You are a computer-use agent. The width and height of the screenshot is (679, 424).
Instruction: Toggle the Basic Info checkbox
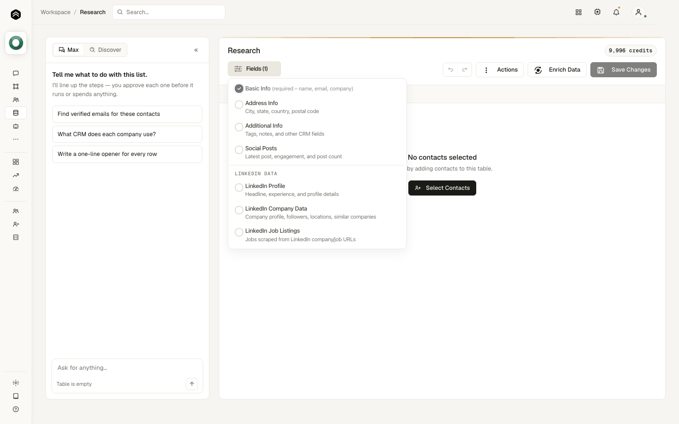pyautogui.click(x=239, y=89)
